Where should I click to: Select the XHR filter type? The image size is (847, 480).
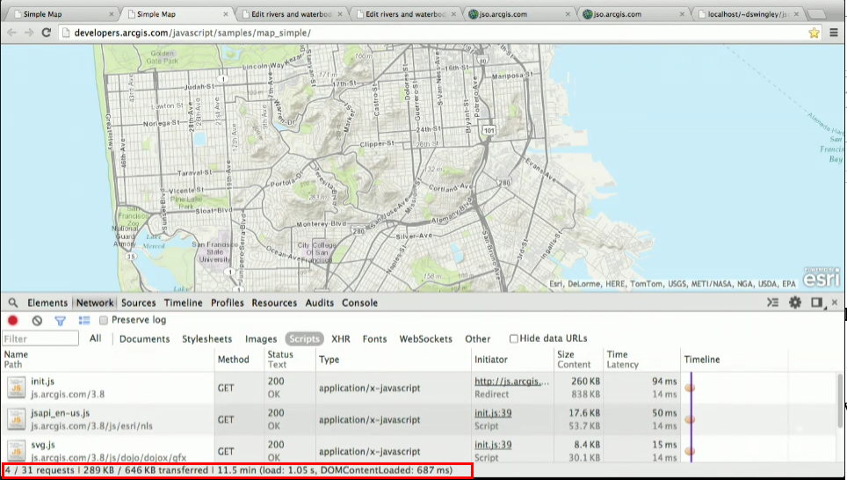341,338
